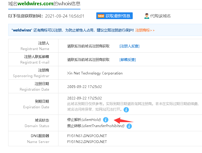The image size is (202, 153).
Task: Click the 禁止转移 clientTransferProhibited status text
Action: (95, 126)
